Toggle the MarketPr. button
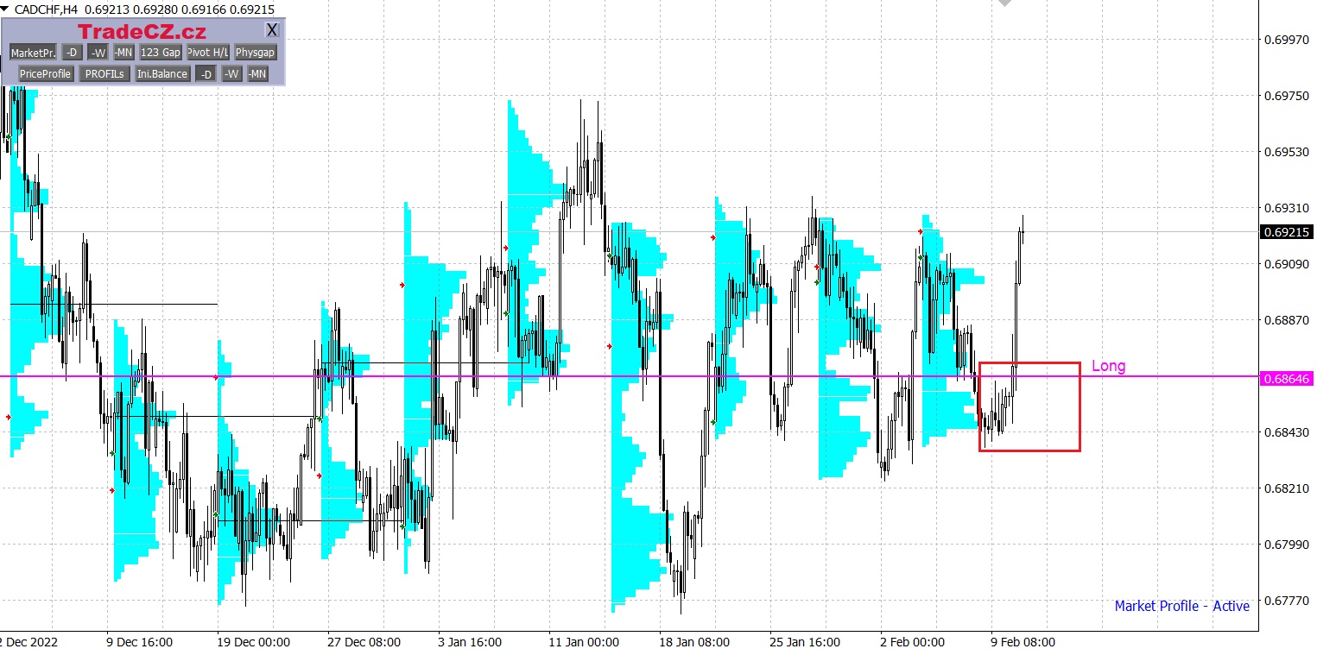The width and height of the screenshot is (1317, 655). point(33,53)
